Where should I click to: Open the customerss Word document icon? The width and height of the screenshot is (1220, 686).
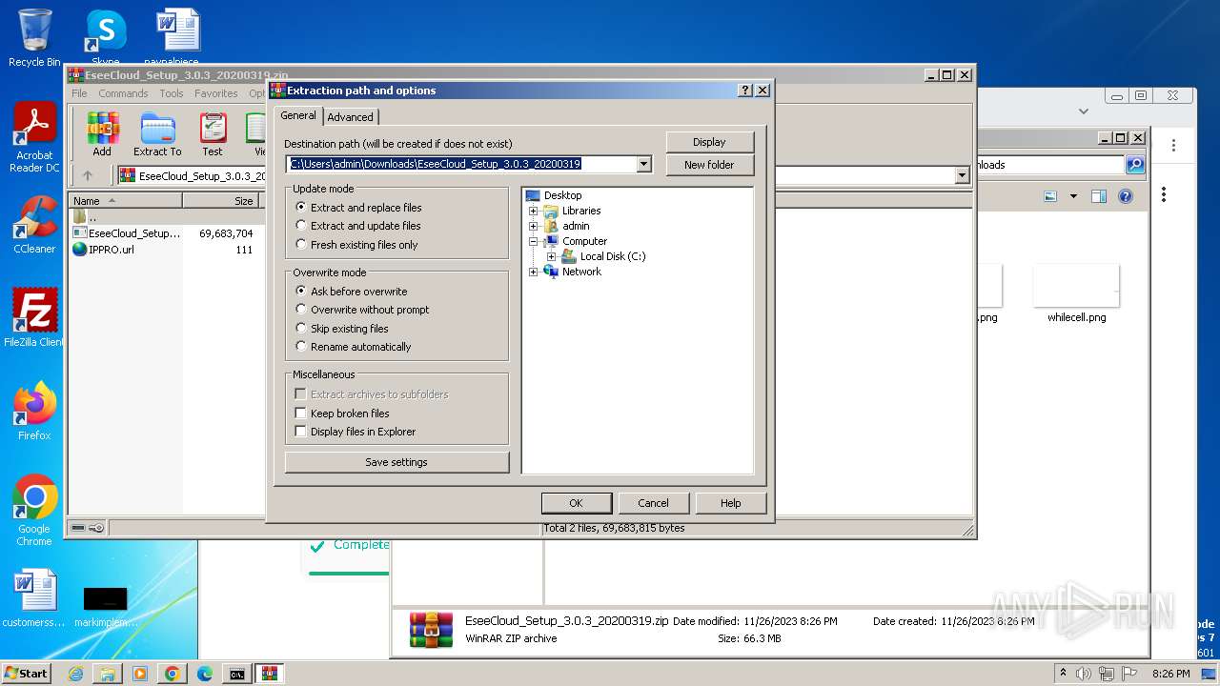pyautogui.click(x=34, y=598)
